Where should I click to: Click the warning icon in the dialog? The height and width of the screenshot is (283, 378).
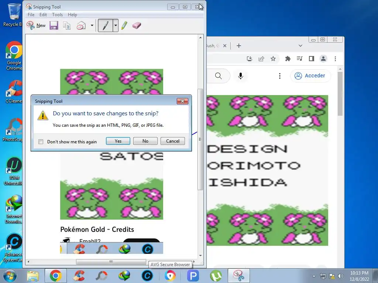[43, 115]
